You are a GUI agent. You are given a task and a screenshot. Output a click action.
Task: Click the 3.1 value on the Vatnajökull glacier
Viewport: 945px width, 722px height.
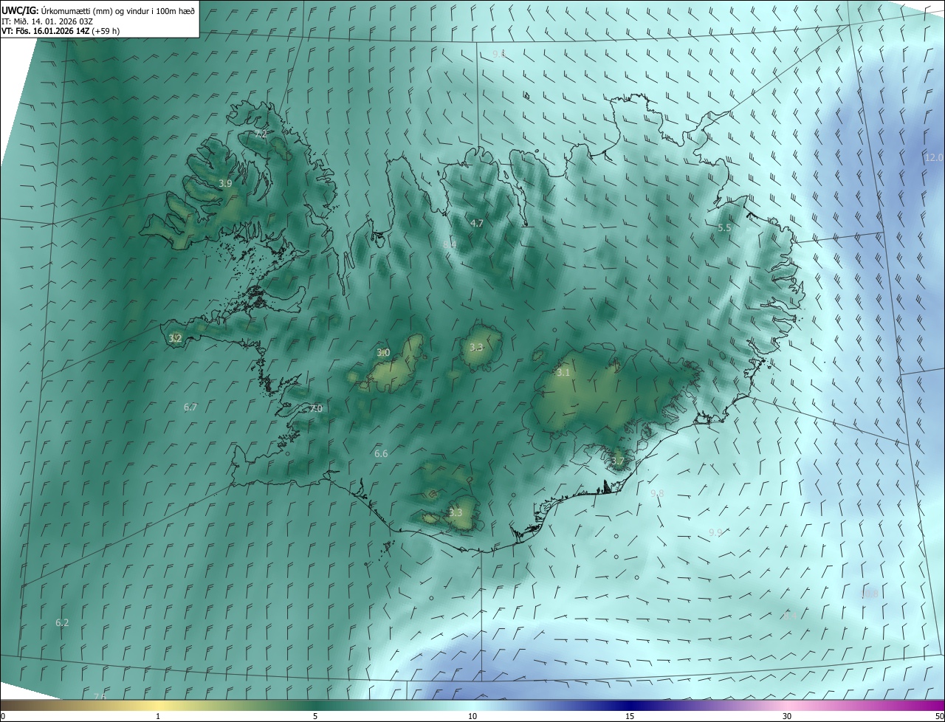[563, 373]
